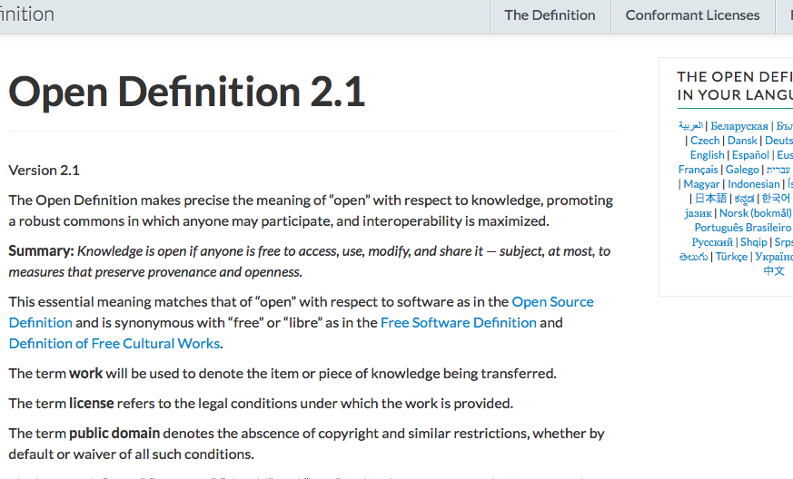
Task: Go to Conformant Licenses menu item
Action: 692,15
